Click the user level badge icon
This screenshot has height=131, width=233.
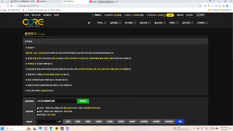[x=93, y=15]
